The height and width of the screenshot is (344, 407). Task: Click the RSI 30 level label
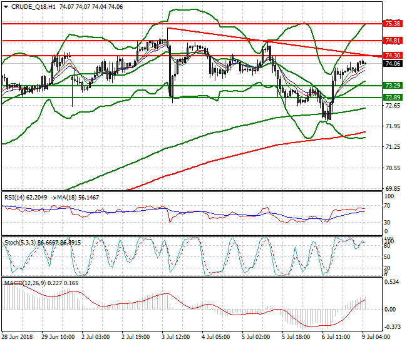pyautogui.click(x=387, y=223)
